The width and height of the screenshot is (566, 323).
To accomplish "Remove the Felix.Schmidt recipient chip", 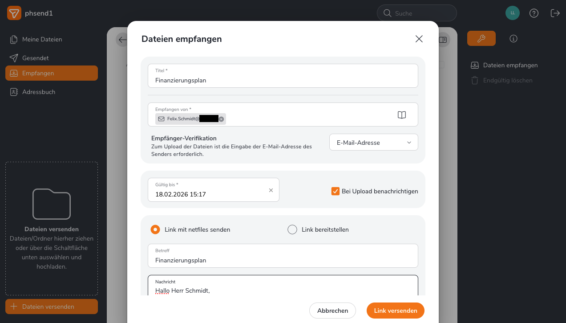I will pos(221,119).
